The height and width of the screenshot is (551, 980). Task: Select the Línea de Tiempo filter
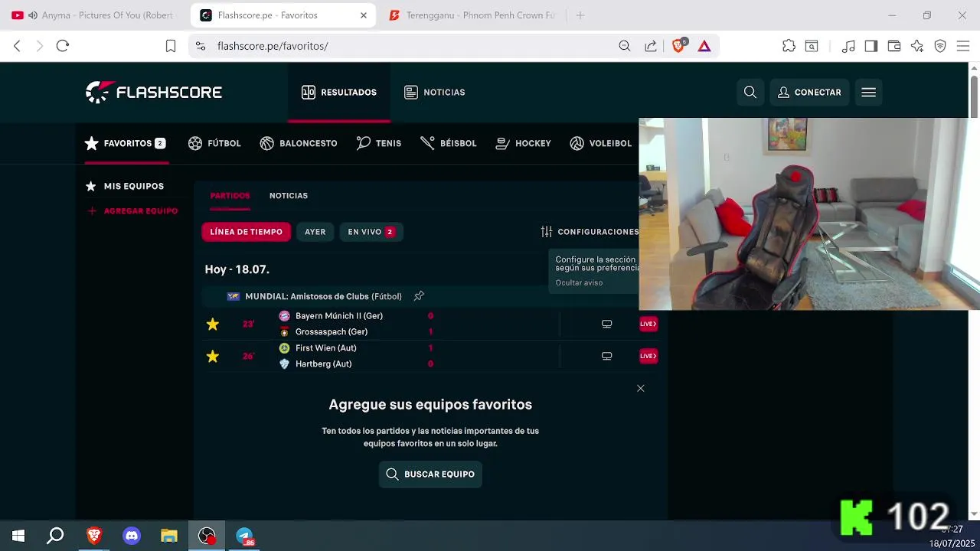[246, 232]
